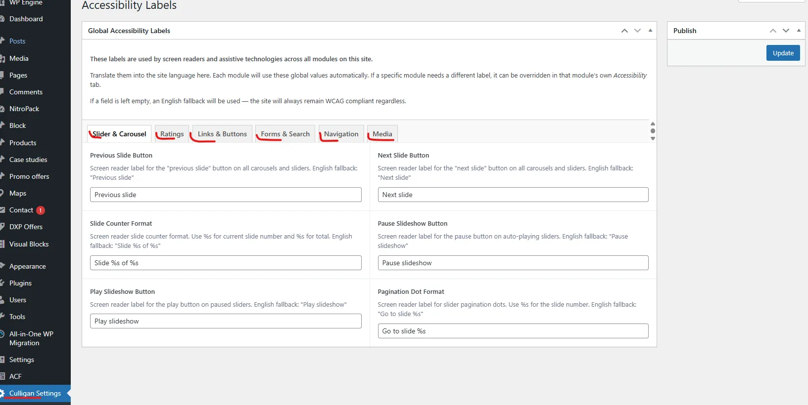
Task: Click the Contact notification badge
Action: (x=41, y=210)
